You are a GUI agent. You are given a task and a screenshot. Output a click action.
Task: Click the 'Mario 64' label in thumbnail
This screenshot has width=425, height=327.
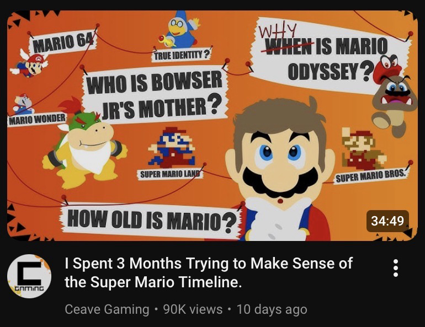tap(64, 41)
